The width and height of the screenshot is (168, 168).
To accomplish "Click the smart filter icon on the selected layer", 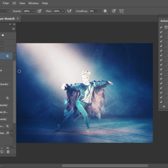I will pos(7,56).
